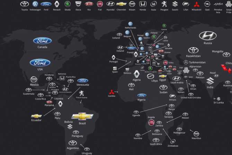Click the Toyota logo above Mali

pyautogui.click(x=131, y=85)
